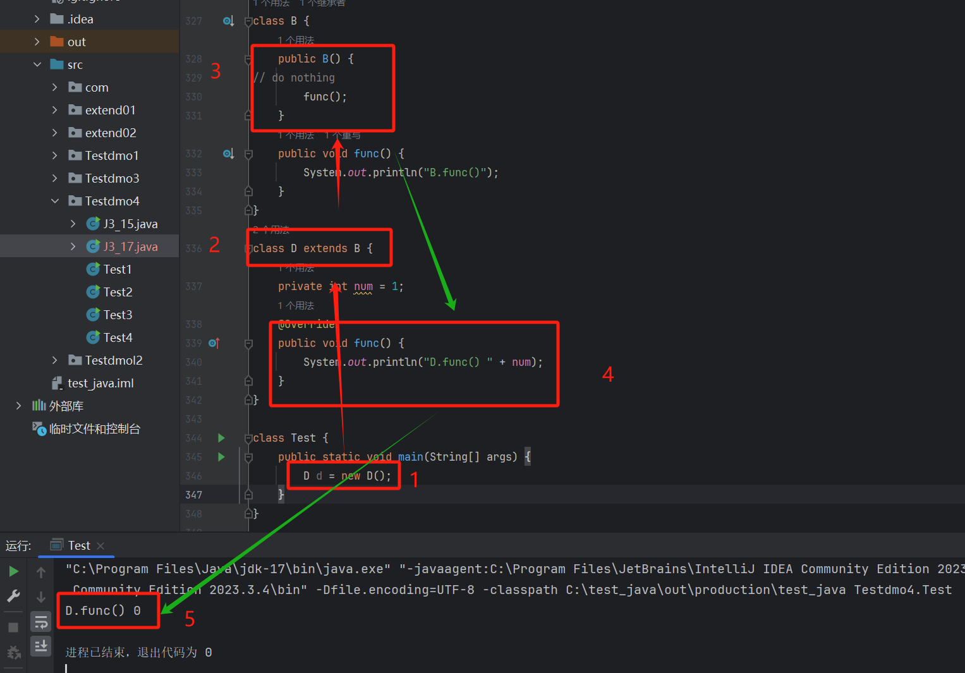The height and width of the screenshot is (673, 965).
Task: Collapse the src folder
Action: pyautogui.click(x=37, y=64)
